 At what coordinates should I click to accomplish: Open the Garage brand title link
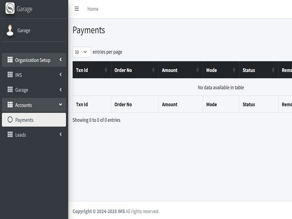click(x=25, y=9)
